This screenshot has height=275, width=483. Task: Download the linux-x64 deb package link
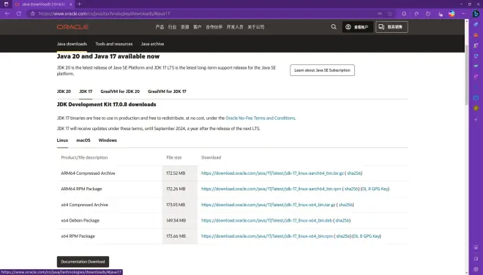(266, 220)
